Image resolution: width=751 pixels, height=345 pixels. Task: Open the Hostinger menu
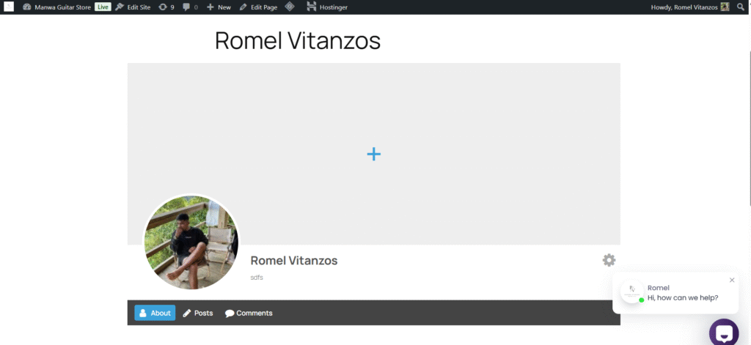(x=327, y=7)
